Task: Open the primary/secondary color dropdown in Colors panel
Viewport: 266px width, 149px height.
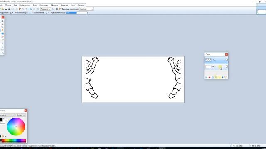Action: 7,115
